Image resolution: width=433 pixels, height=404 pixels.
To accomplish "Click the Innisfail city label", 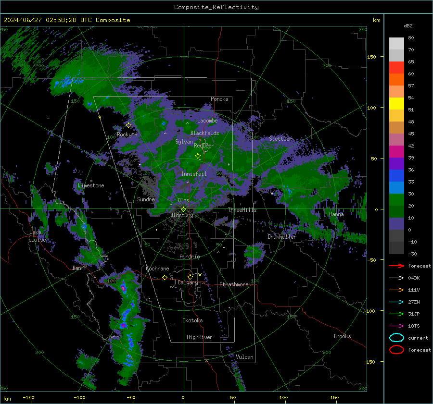I will click(194, 174).
